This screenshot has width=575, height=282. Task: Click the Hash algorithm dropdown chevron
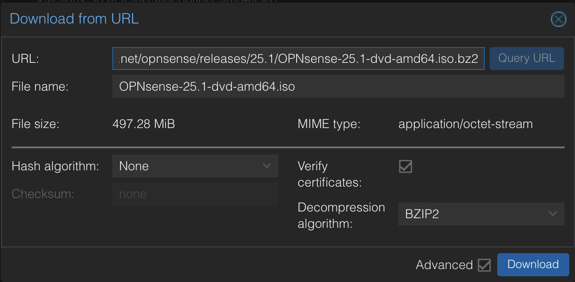tap(267, 166)
